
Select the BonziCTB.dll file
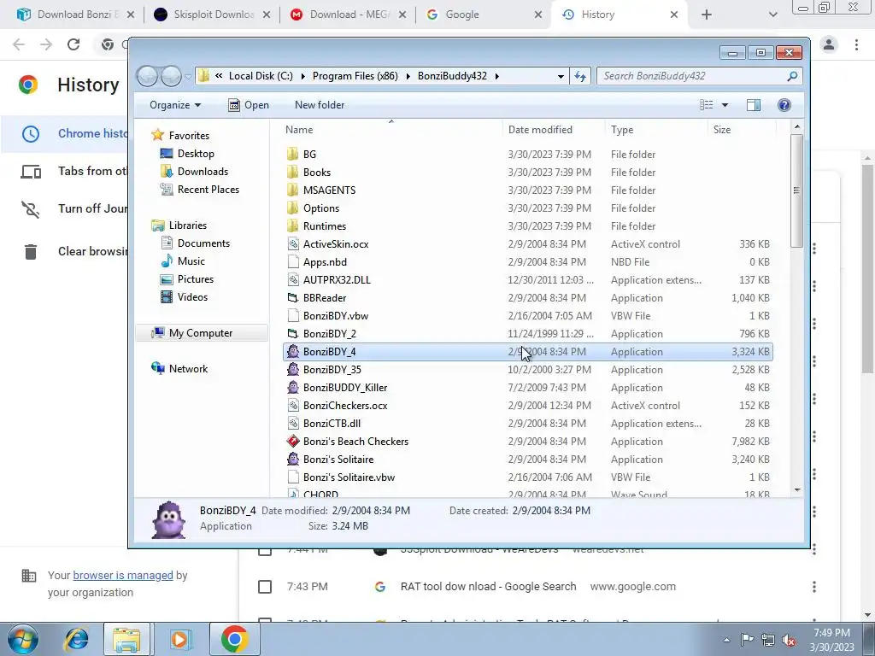[332, 424]
